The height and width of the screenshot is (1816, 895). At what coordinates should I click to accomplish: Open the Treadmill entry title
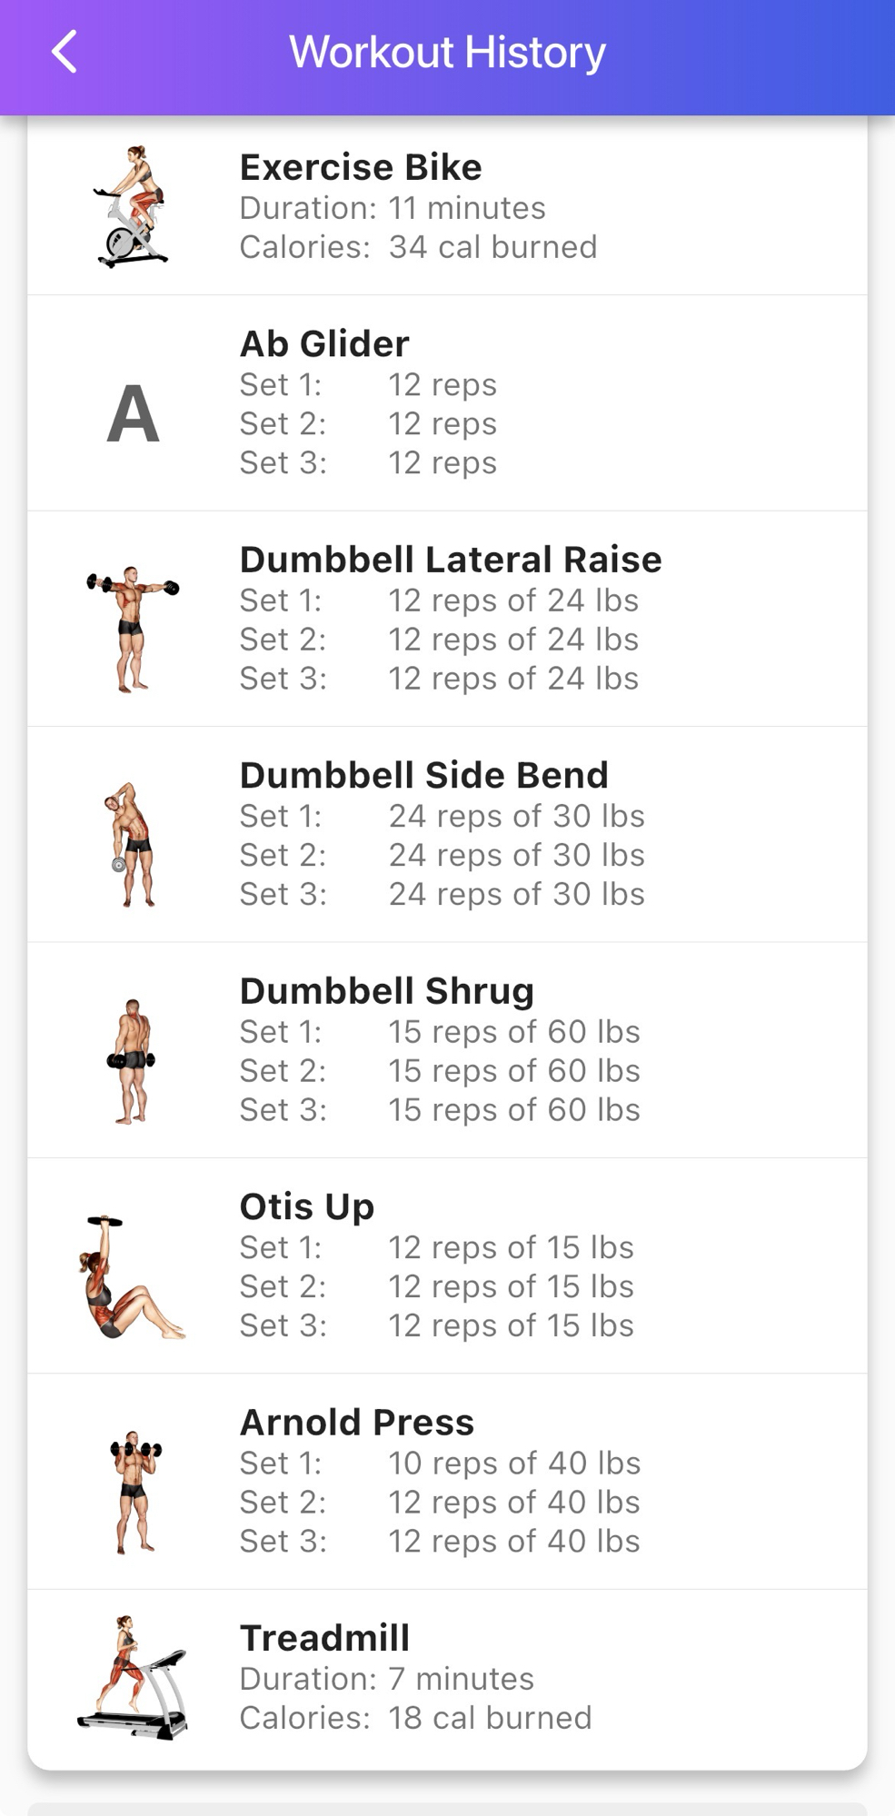(324, 1638)
